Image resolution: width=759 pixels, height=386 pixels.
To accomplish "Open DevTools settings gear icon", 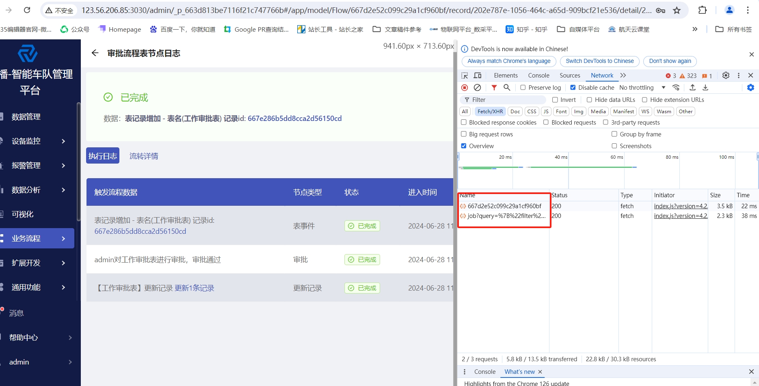I will (726, 75).
